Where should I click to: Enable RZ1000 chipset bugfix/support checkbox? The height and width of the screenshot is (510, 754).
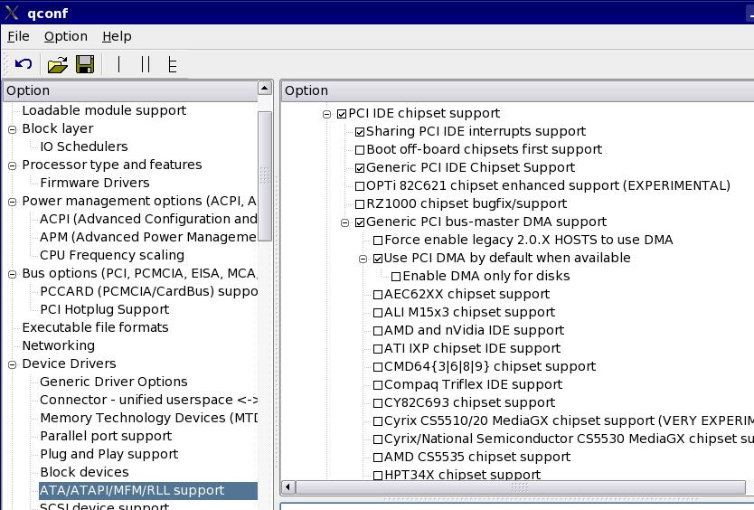(360, 204)
